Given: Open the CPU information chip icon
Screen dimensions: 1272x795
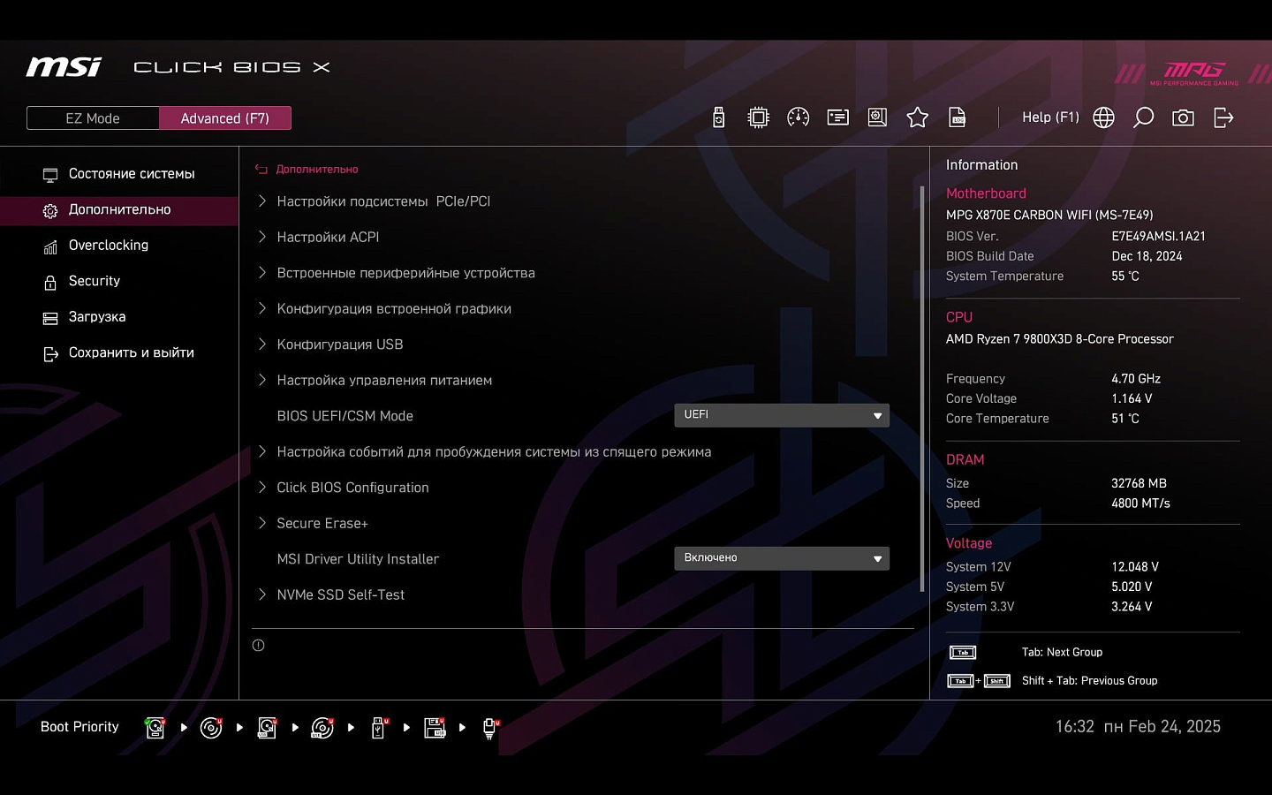Looking at the screenshot, I should 758,117.
